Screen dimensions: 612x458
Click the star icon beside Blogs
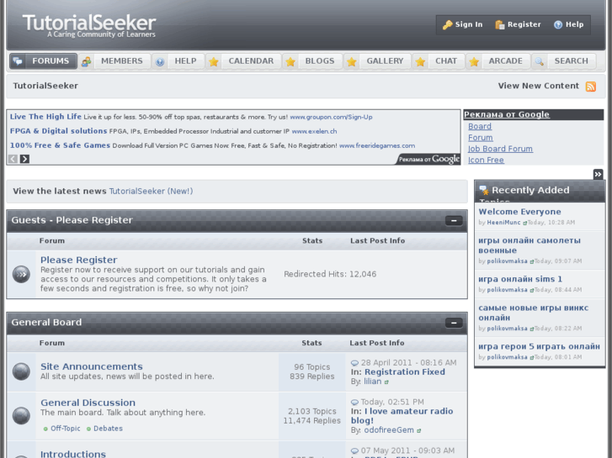tap(290, 61)
